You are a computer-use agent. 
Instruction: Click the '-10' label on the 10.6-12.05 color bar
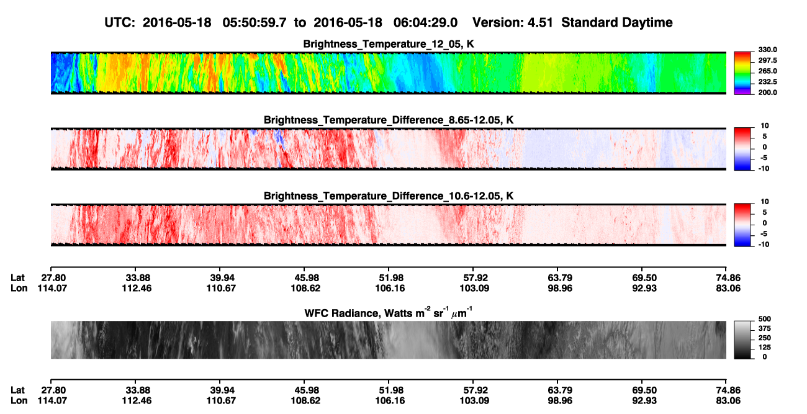coord(764,244)
